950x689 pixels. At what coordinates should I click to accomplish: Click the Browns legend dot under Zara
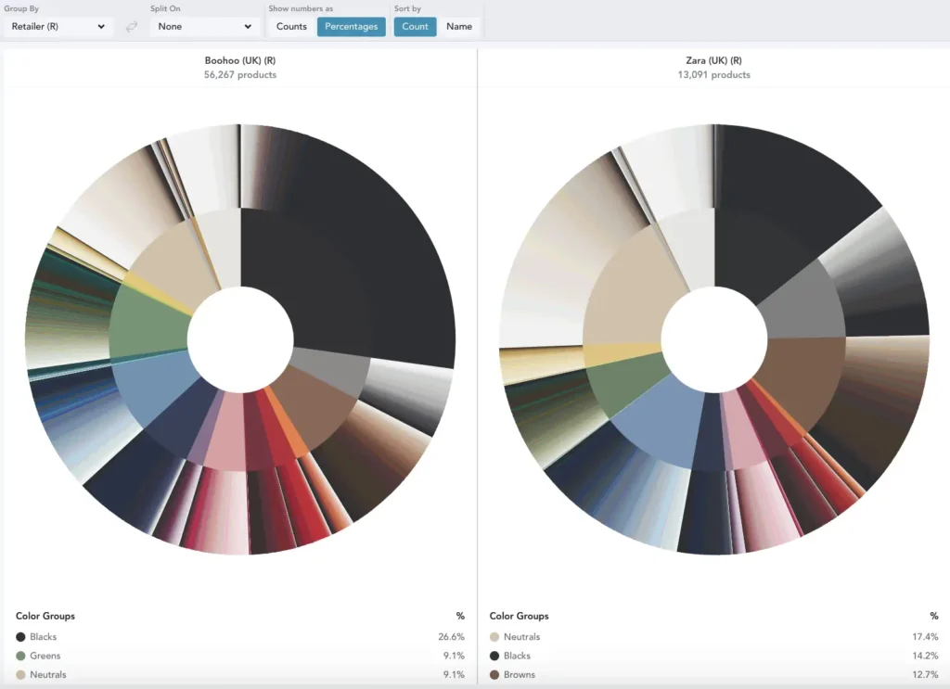(x=494, y=675)
